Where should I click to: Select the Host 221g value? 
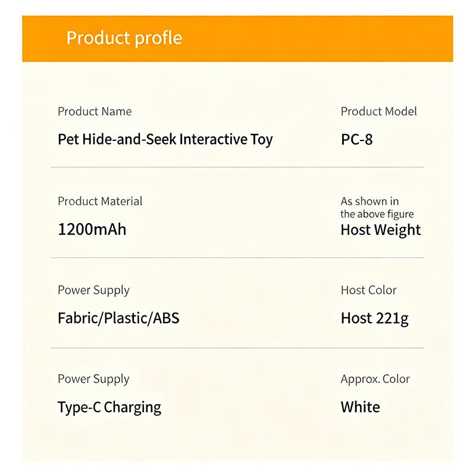[x=375, y=319]
